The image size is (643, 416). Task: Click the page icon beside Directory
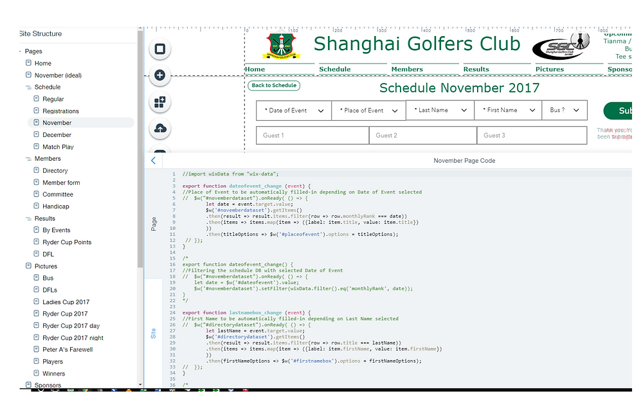click(x=36, y=170)
